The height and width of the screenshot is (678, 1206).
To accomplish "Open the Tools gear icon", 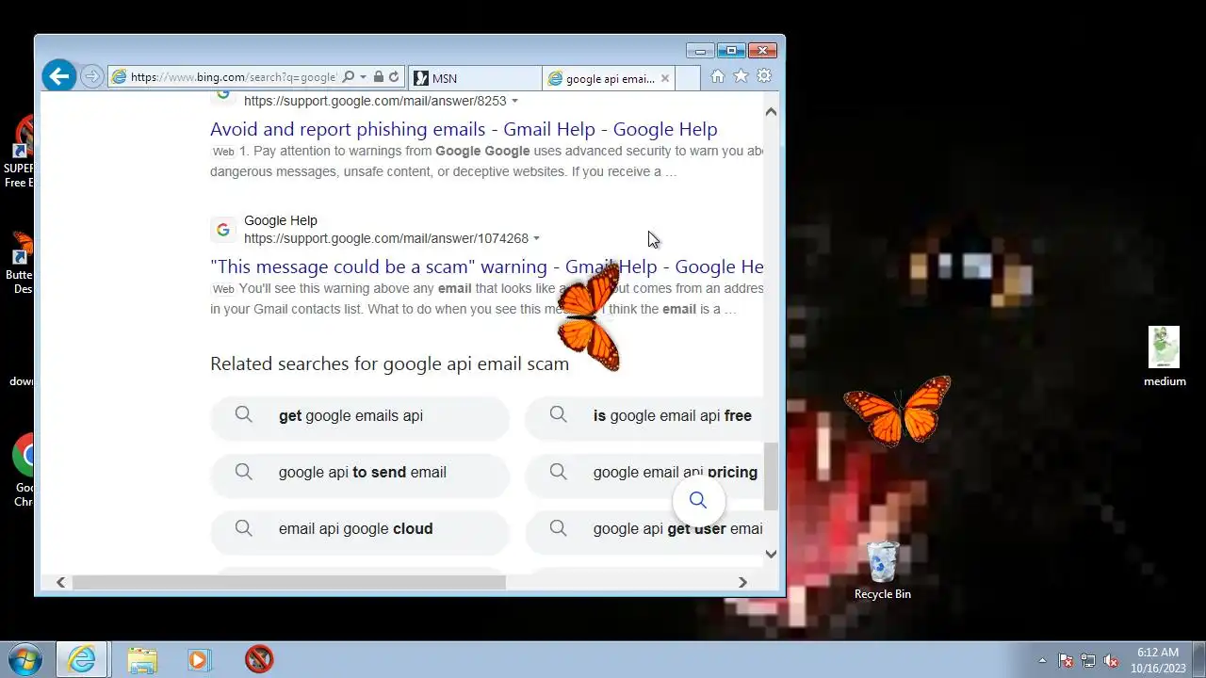I will pyautogui.click(x=764, y=76).
